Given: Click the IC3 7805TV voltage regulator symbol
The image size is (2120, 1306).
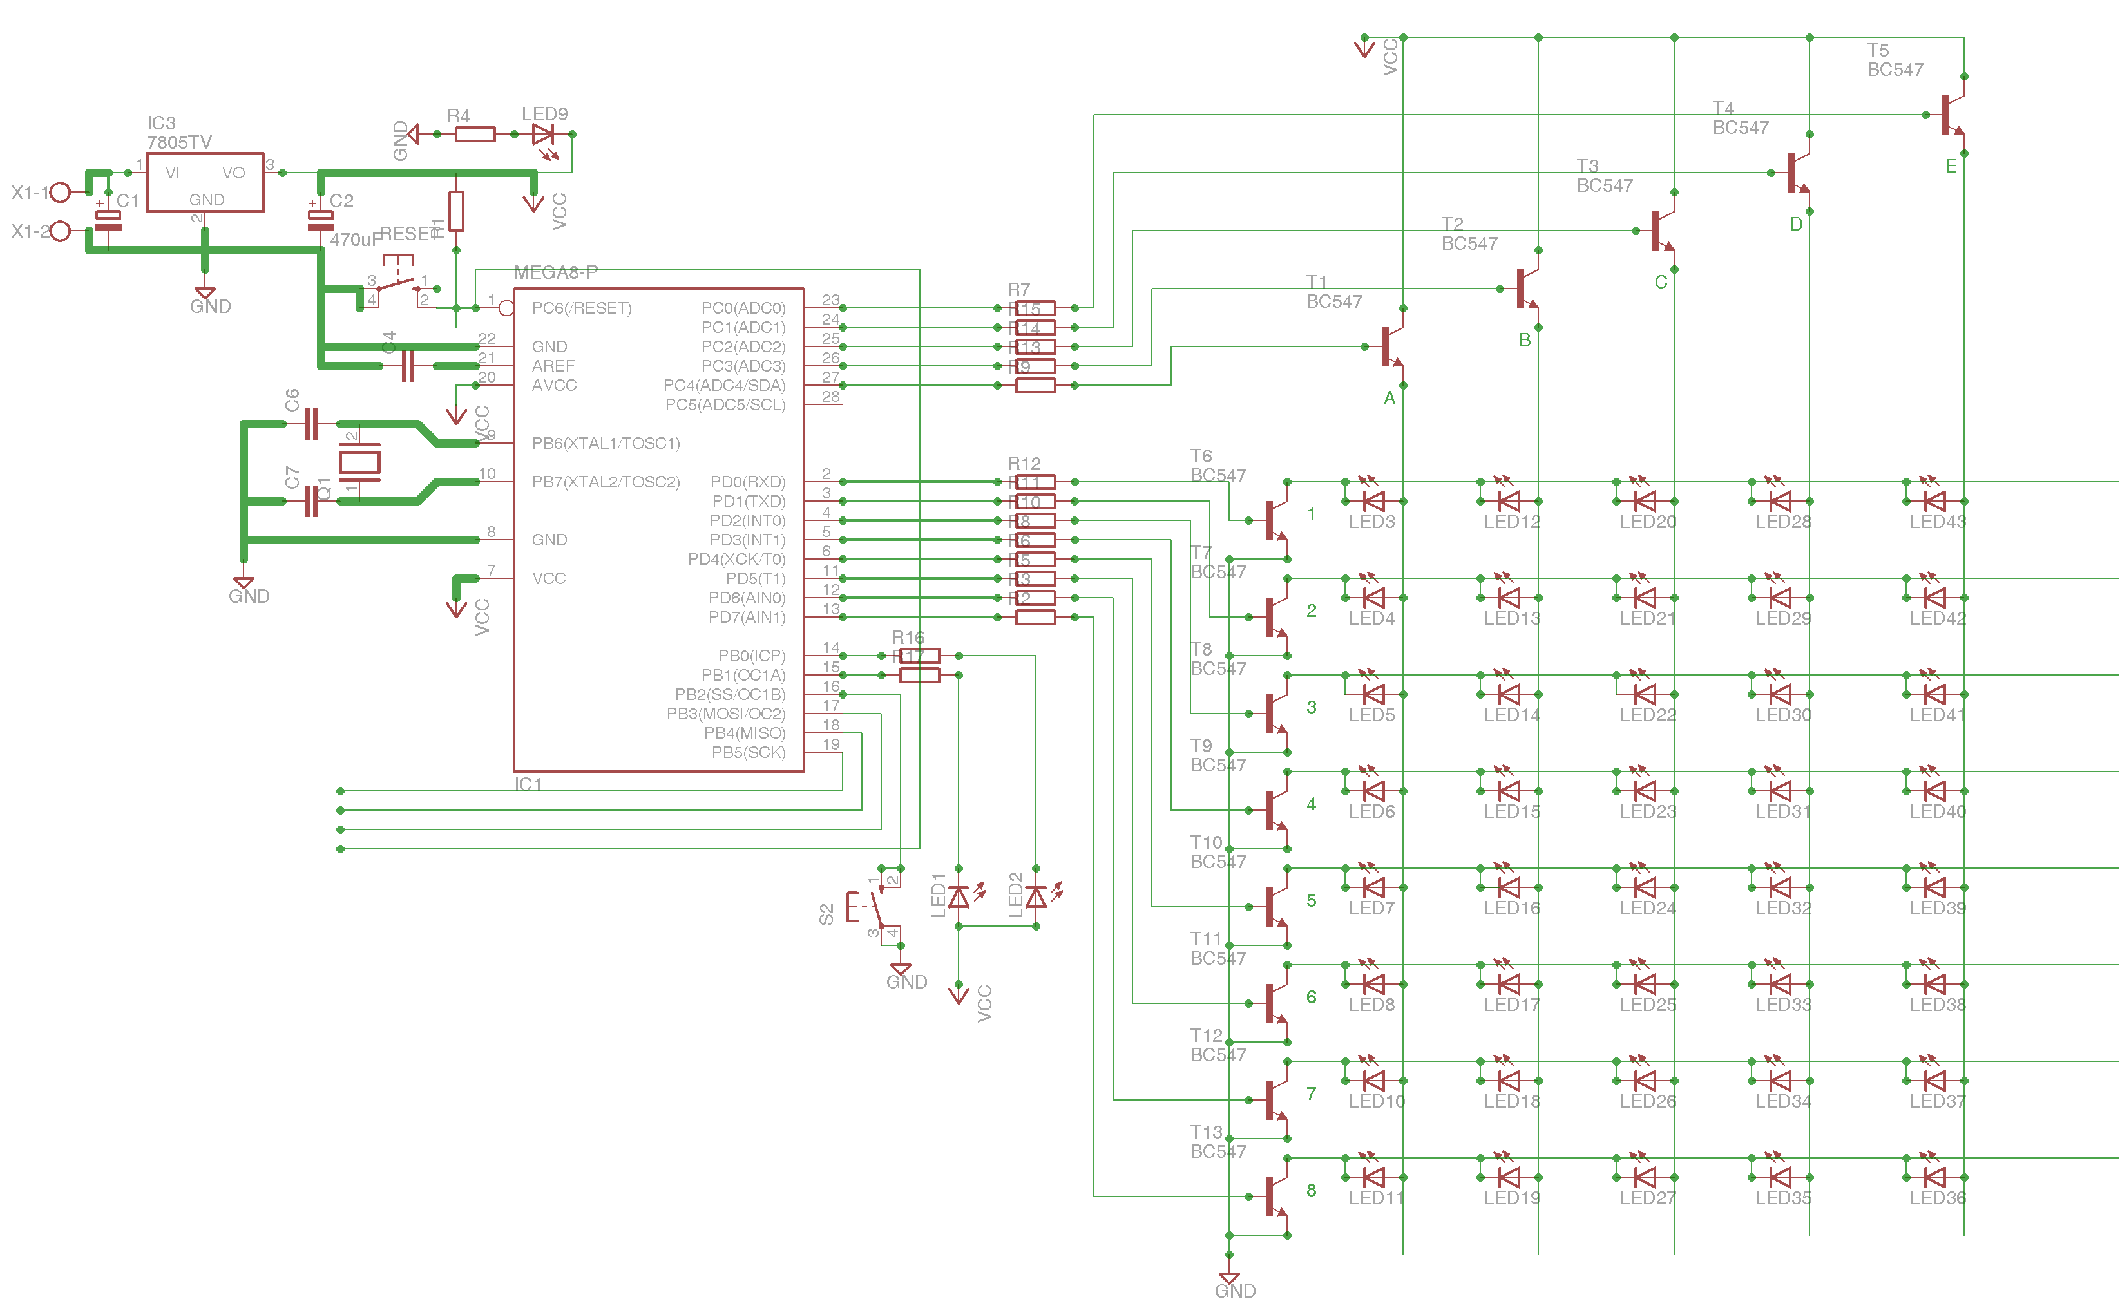Looking at the screenshot, I should tap(205, 182).
